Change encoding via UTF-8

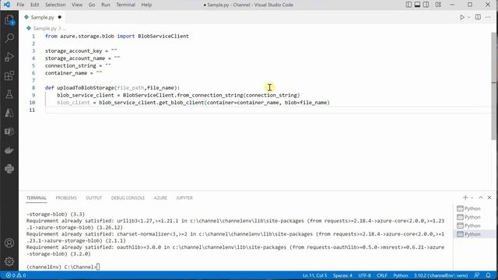click(x=365, y=275)
